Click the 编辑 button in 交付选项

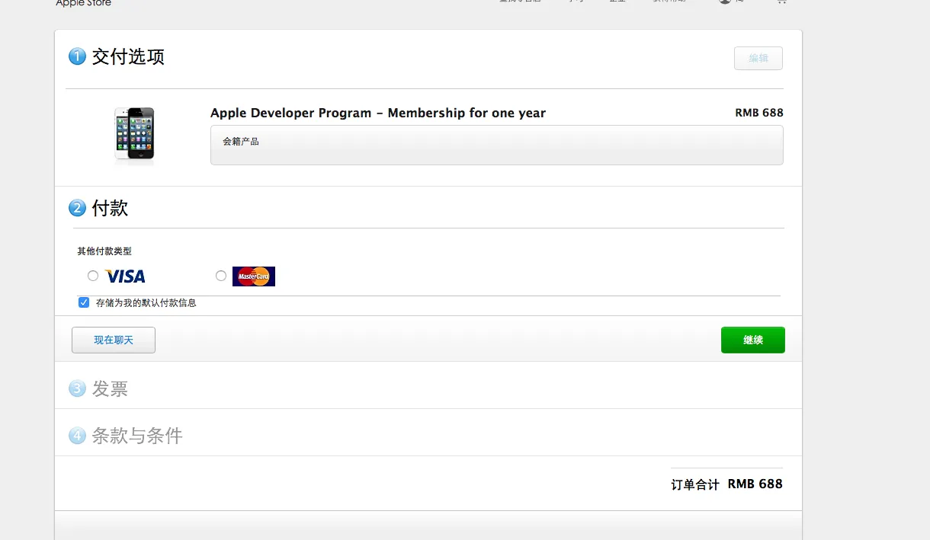[758, 59]
